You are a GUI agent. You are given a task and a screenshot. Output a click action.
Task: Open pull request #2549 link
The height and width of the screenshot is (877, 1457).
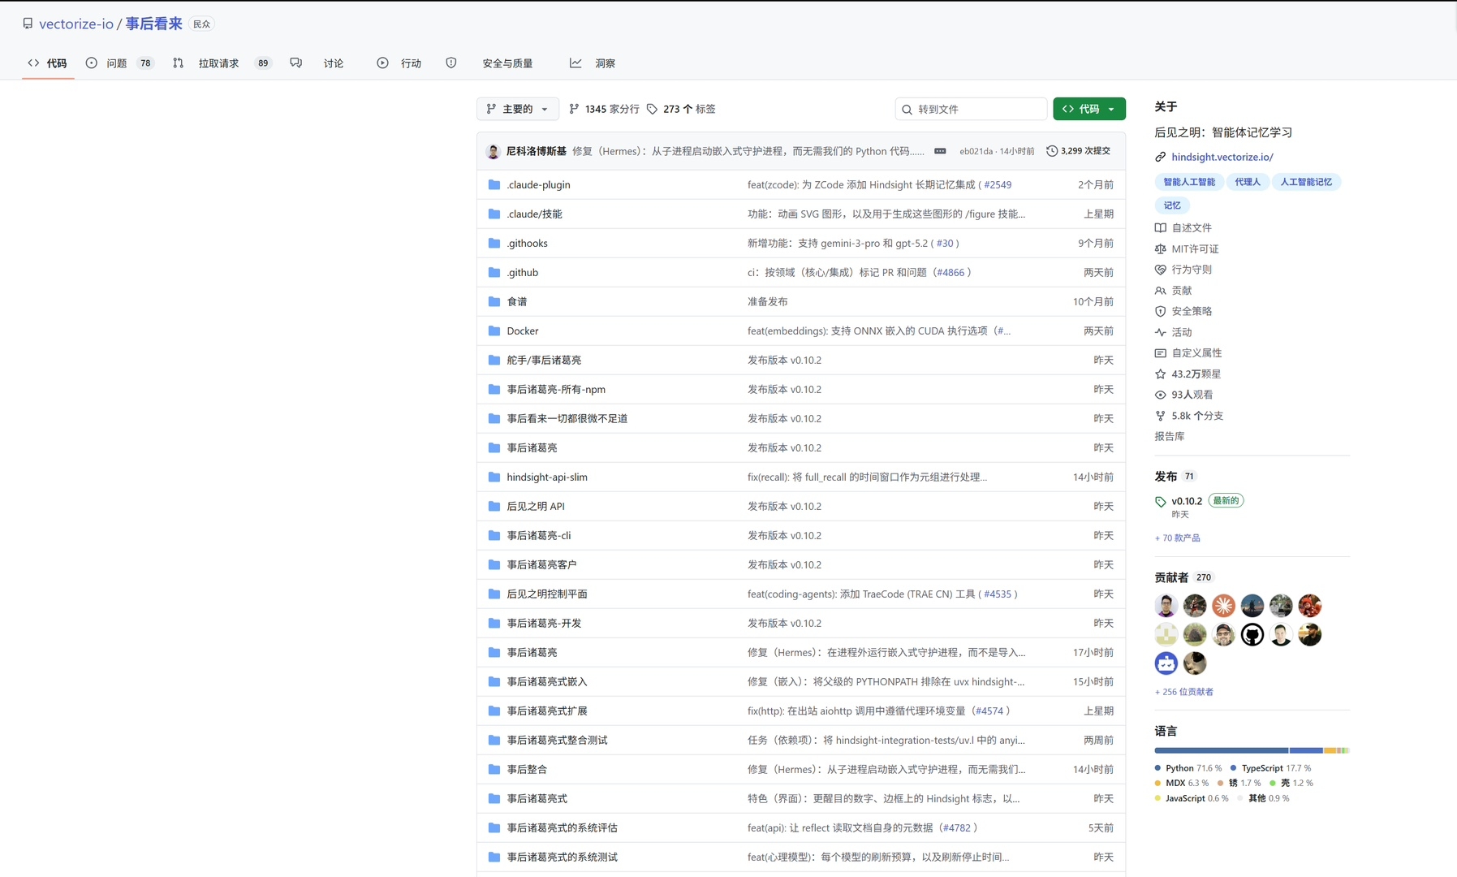tap(998, 185)
